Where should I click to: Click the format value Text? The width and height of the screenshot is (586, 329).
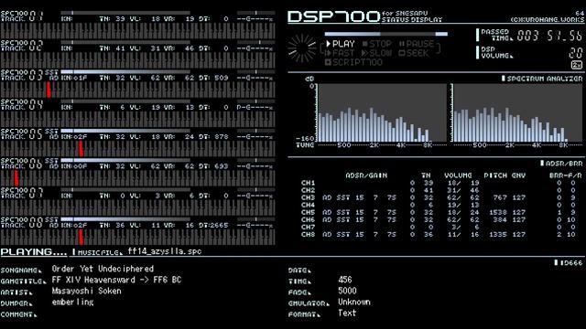347,313
